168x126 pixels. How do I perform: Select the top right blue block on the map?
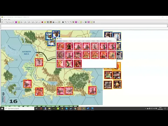coord(56,34)
